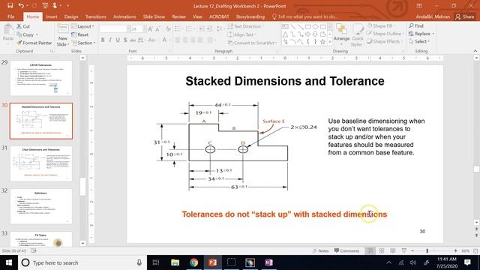Select the triangle shape in shapes gallery
This screenshot has height=270, width=480.
(x=285, y=34)
